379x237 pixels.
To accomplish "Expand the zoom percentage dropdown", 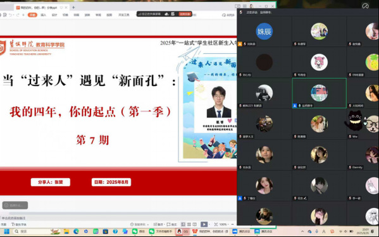I will (x=228, y=224).
